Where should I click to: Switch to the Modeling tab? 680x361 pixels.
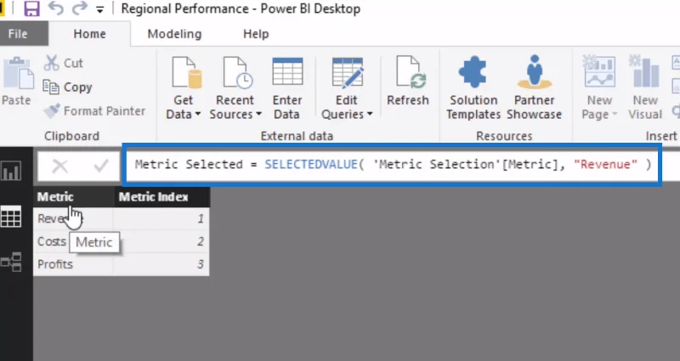click(x=174, y=34)
